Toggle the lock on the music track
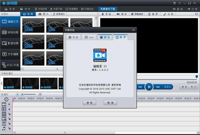 pos(9,128)
